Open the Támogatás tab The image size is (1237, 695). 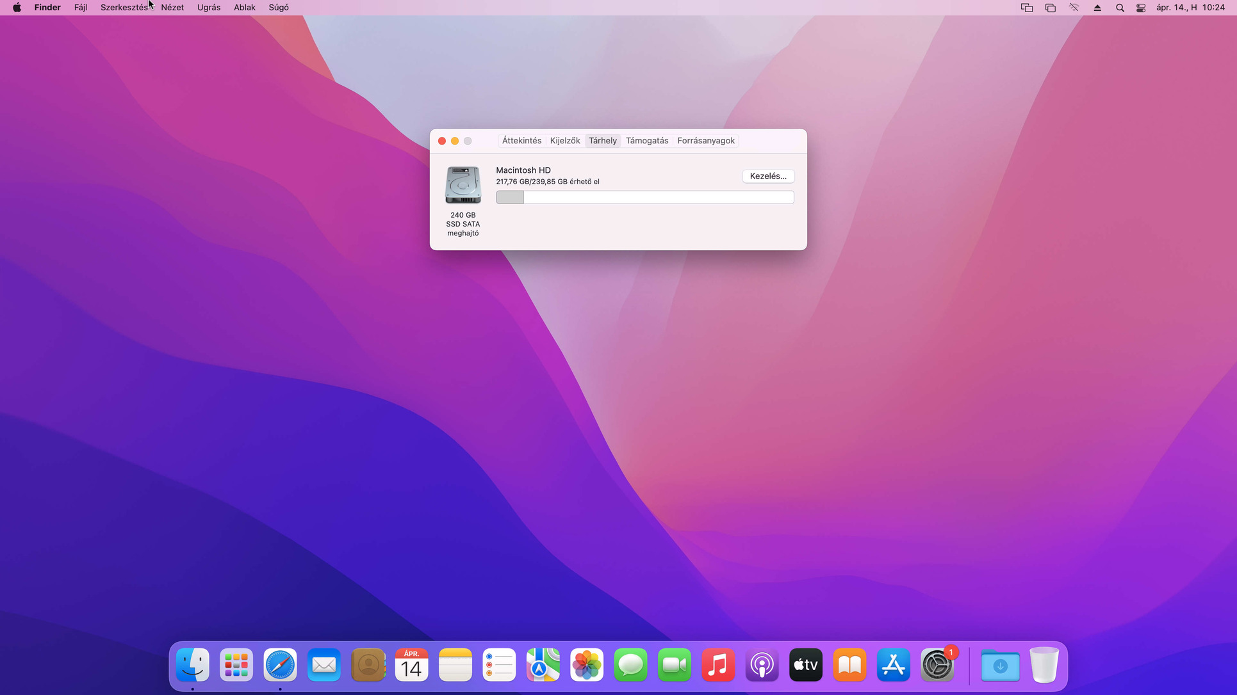pos(646,141)
